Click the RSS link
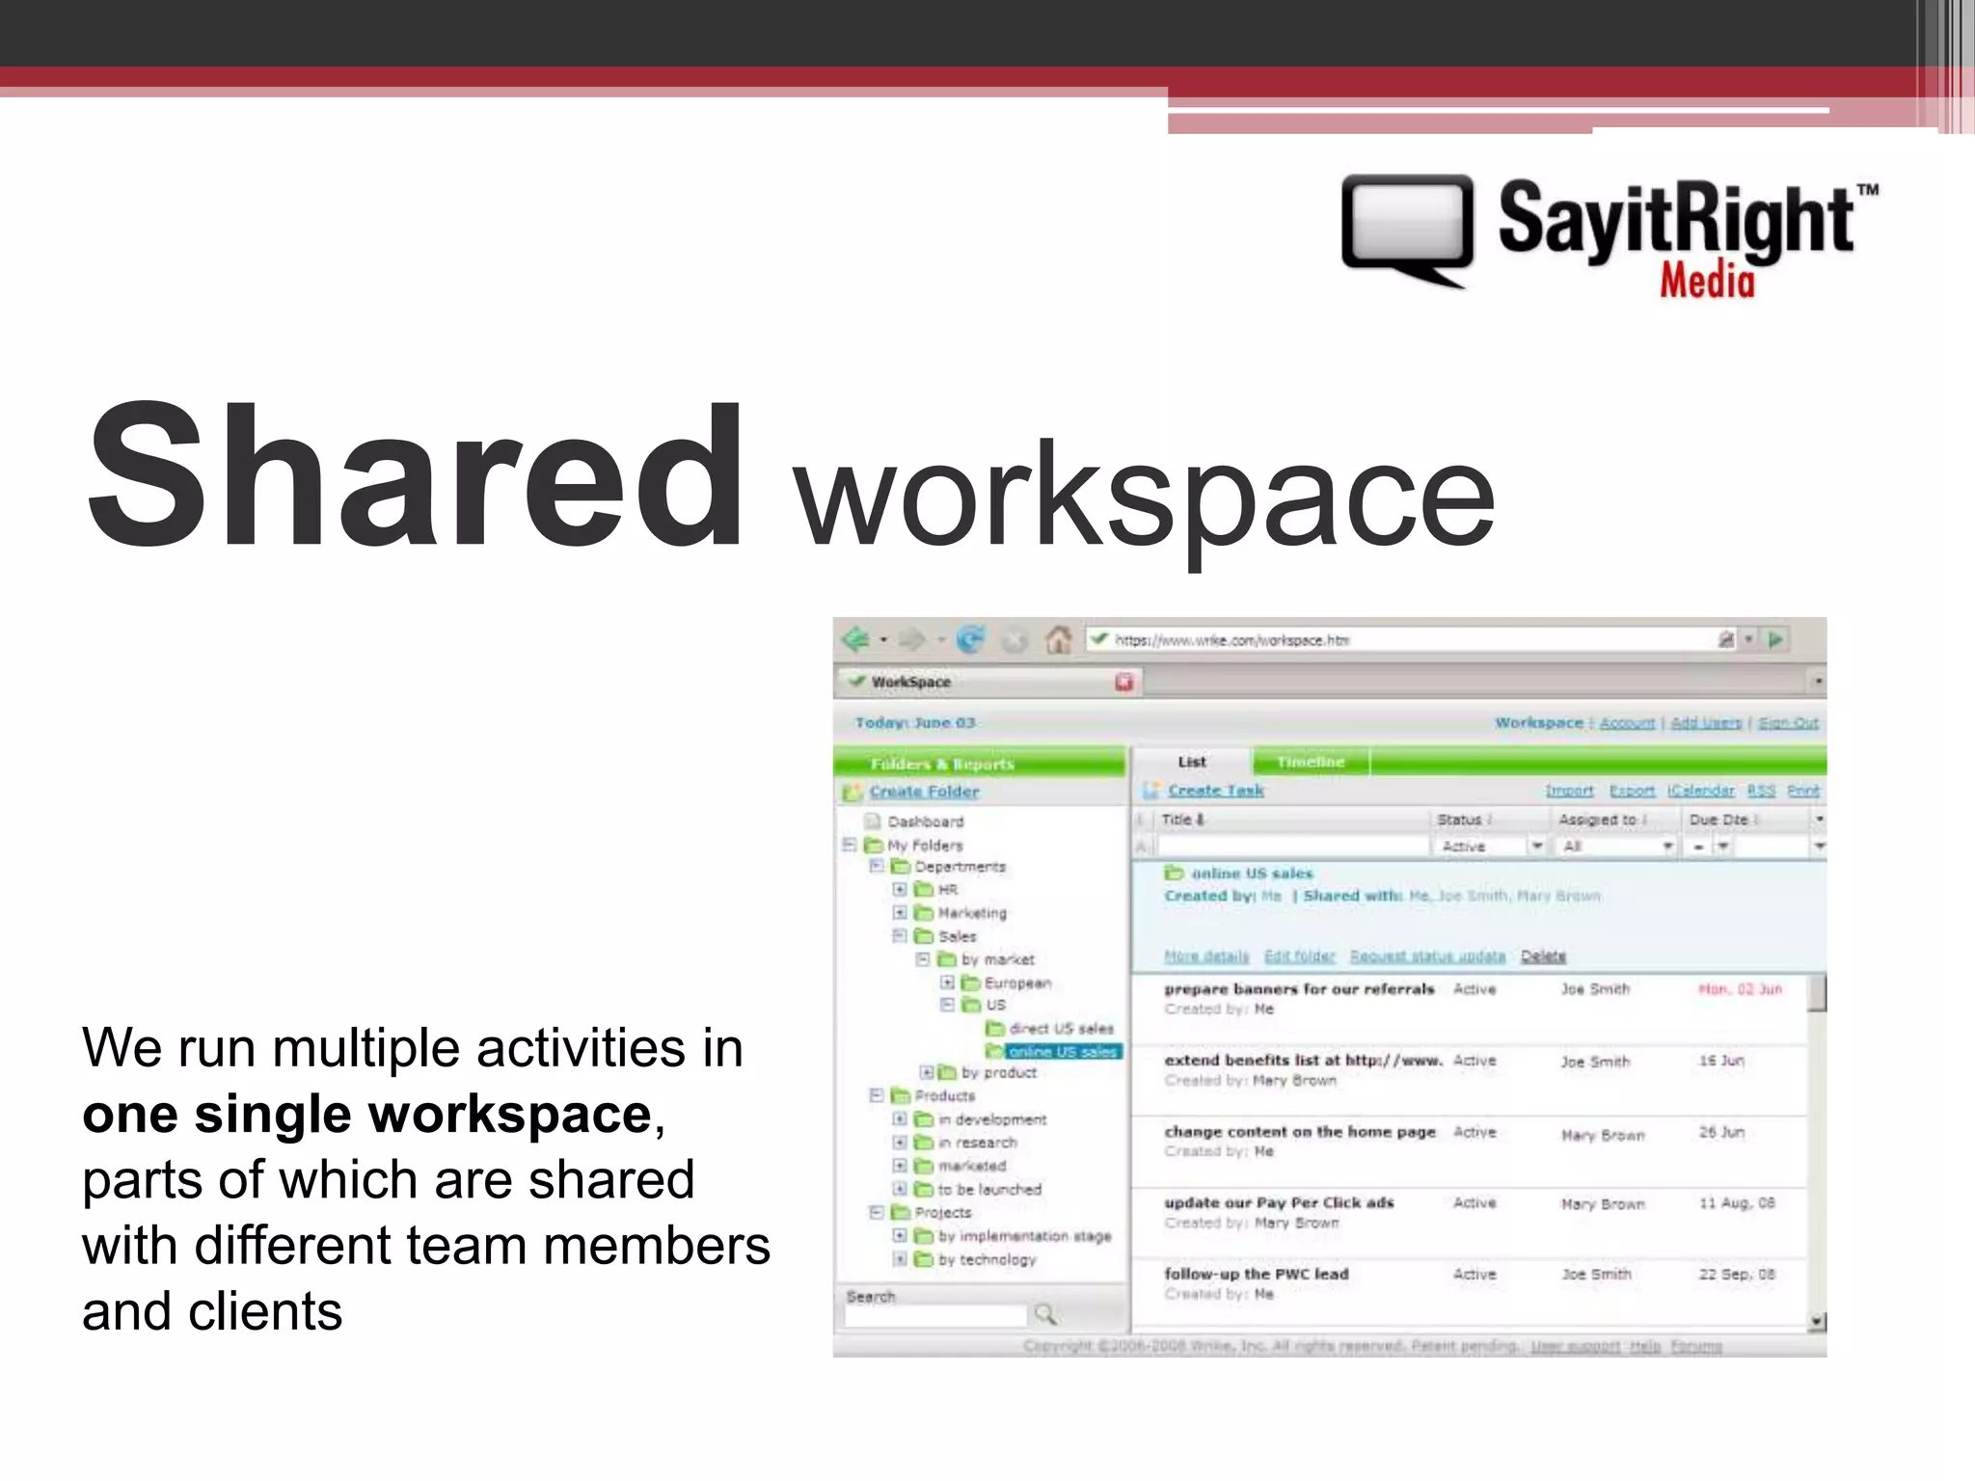 1761,791
